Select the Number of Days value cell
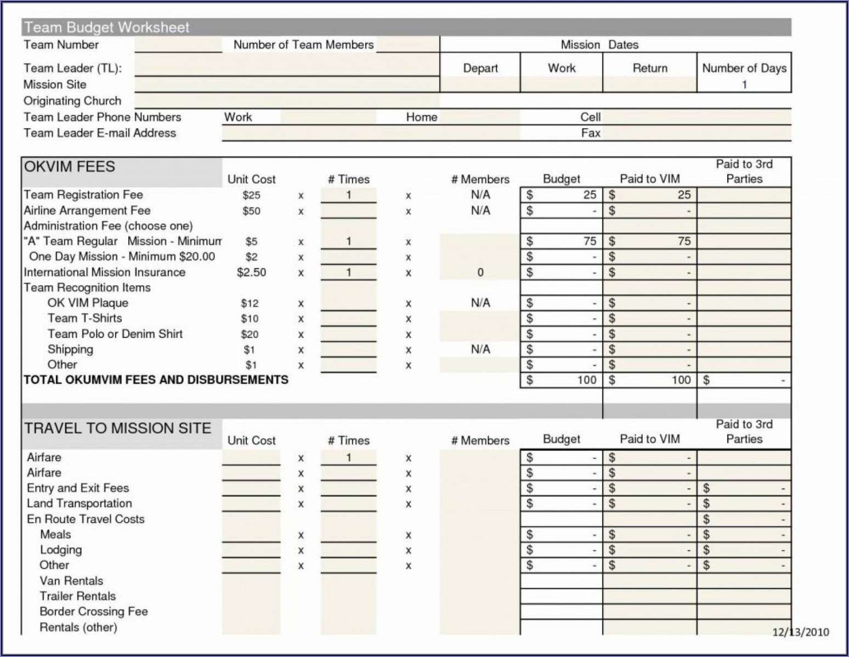The image size is (849, 657). coord(744,84)
